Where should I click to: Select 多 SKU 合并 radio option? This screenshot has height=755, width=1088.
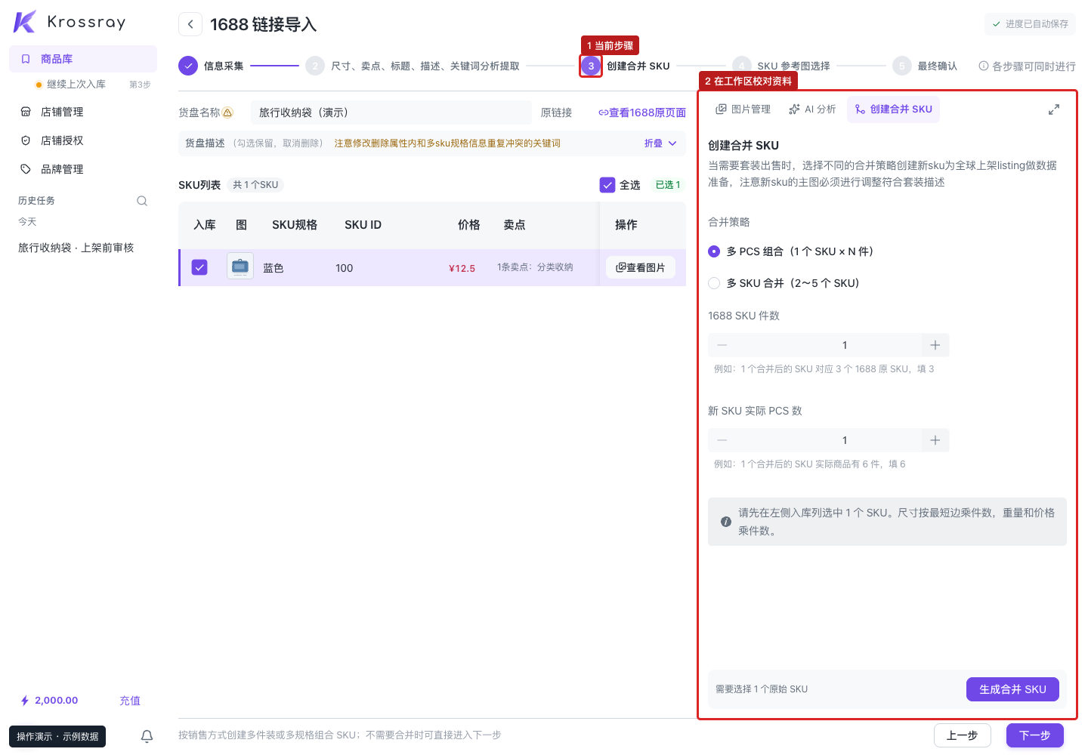tap(714, 283)
